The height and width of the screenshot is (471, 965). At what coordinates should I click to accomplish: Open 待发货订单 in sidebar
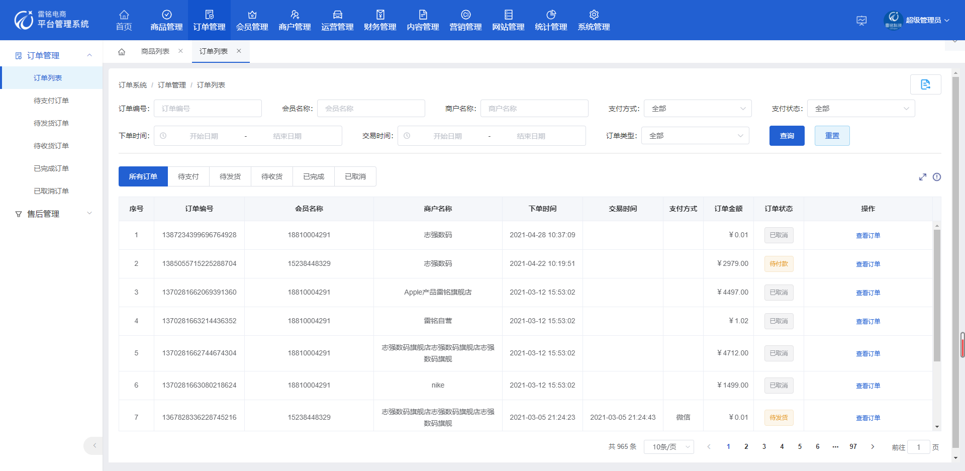click(51, 123)
